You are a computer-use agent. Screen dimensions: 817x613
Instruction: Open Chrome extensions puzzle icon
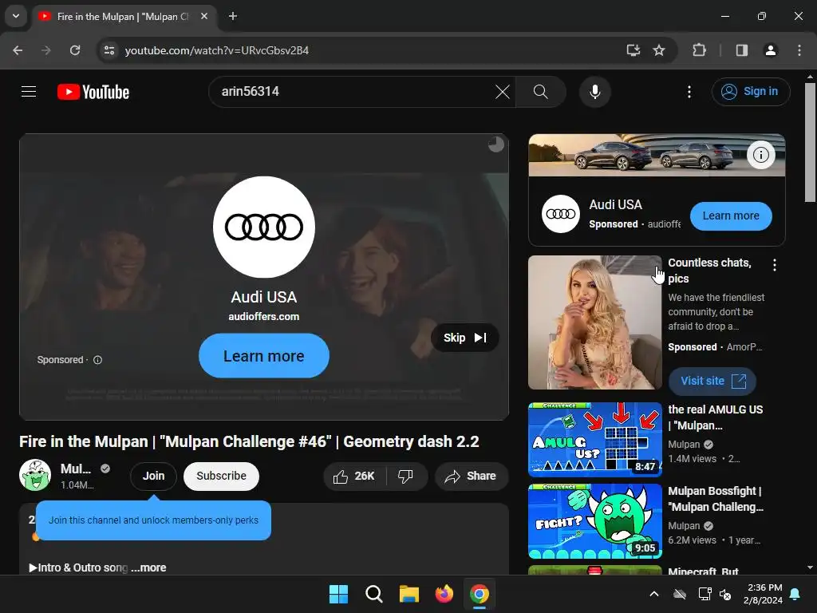pos(699,50)
